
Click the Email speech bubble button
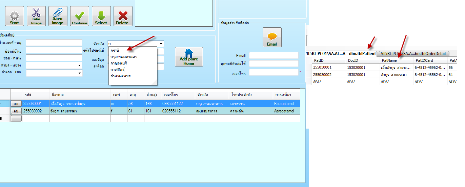tap(272, 37)
